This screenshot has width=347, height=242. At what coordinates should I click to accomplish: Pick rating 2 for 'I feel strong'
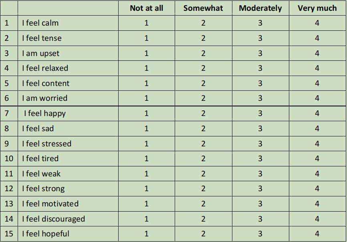[x=203, y=189]
